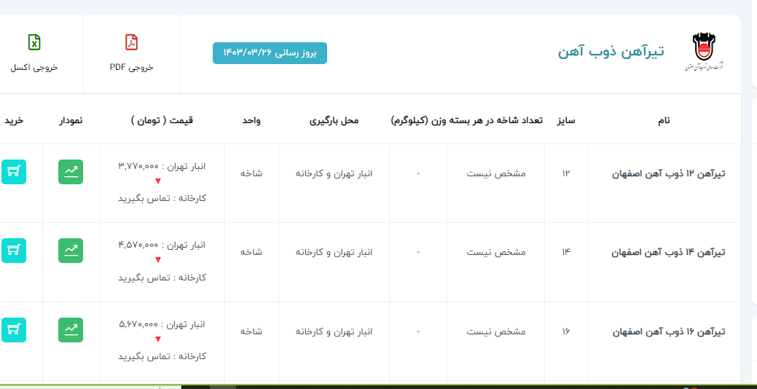Open chart for تیرآهن ۱۶ ذوب آهن

tap(71, 330)
